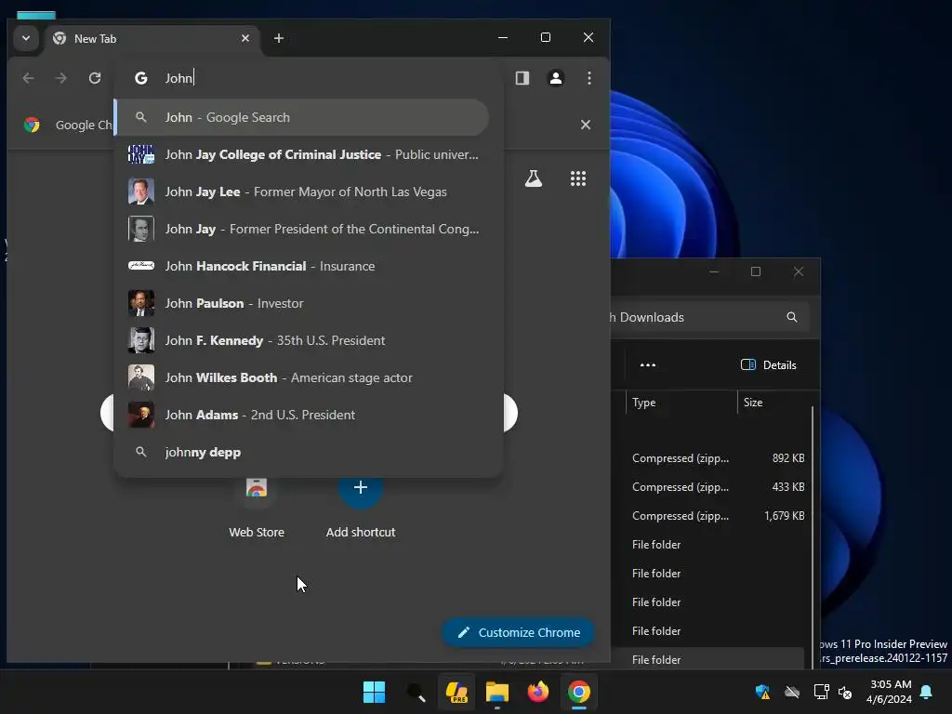The width and height of the screenshot is (952, 714).
Task: Open Chrome three-dot menu
Action: tap(588, 78)
